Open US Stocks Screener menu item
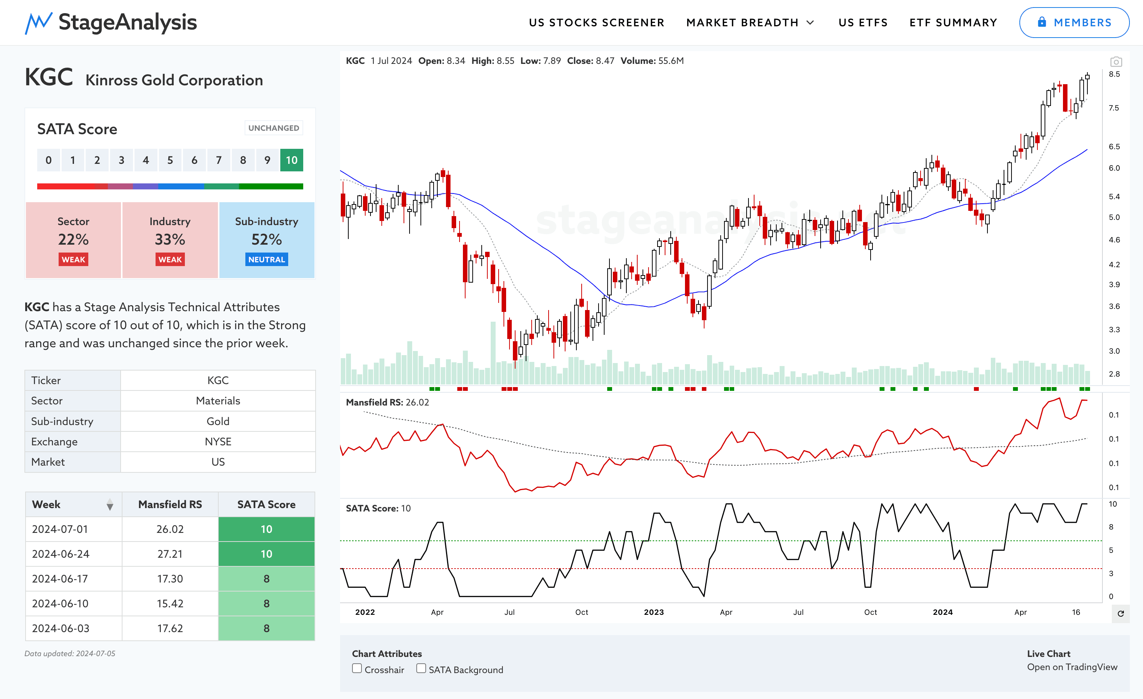The width and height of the screenshot is (1143, 699). click(x=597, y=23)
